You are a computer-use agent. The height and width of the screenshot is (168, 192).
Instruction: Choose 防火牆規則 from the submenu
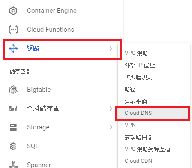point(138,77)
